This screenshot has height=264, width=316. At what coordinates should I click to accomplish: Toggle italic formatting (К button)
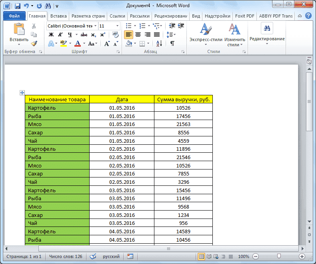(60, 35)
